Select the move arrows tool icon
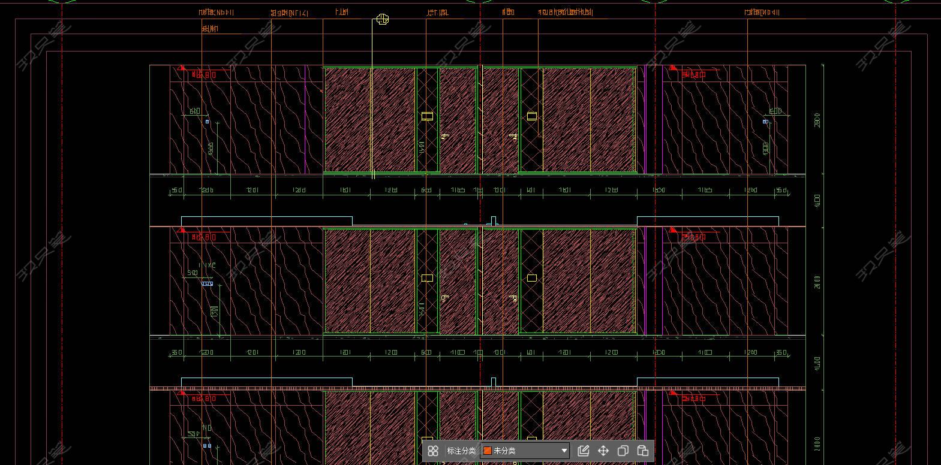941x465 pixels. 603,451
